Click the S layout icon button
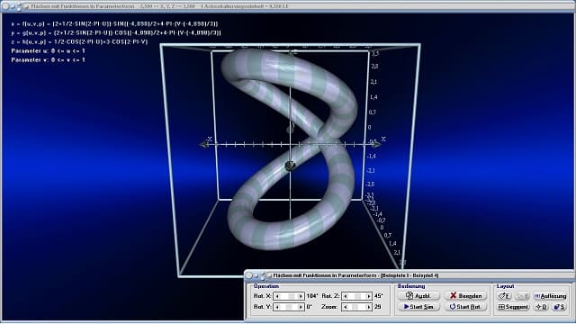 pos(560,307)
